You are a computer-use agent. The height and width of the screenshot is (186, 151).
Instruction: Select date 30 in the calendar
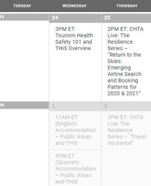[x=2, y=105]
